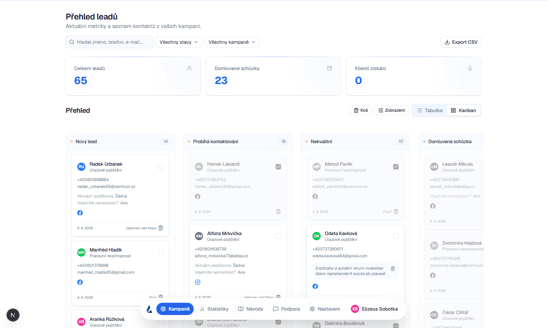Tick checkbox on Alfons Mrkvička card
The width and height of the screenshot is (547, 328).
tap(278, 236)
